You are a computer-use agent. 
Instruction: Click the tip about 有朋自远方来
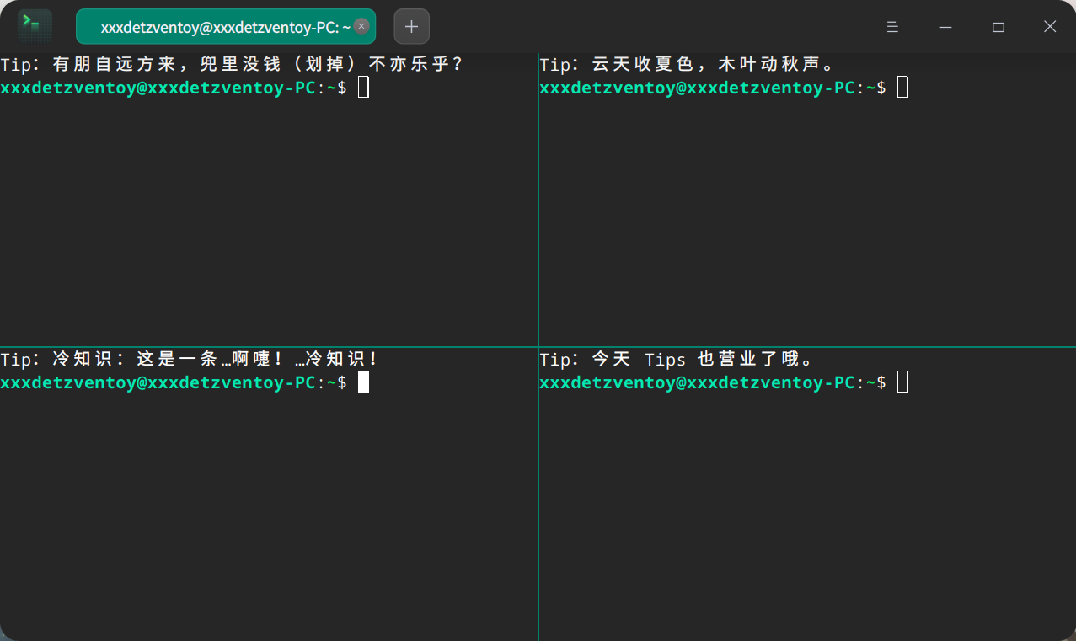[232, 63]
